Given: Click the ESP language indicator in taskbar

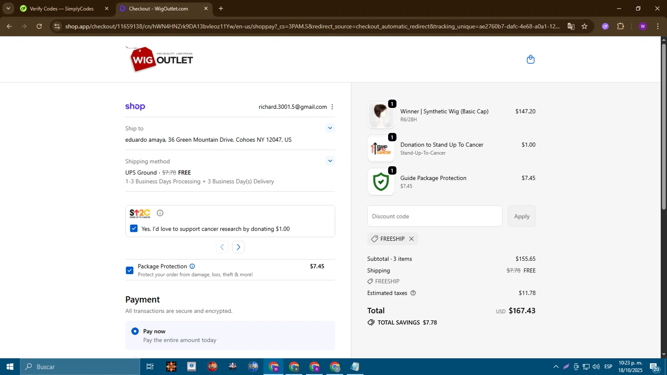Looking at the screenshot, I should (x=608, y=367).
